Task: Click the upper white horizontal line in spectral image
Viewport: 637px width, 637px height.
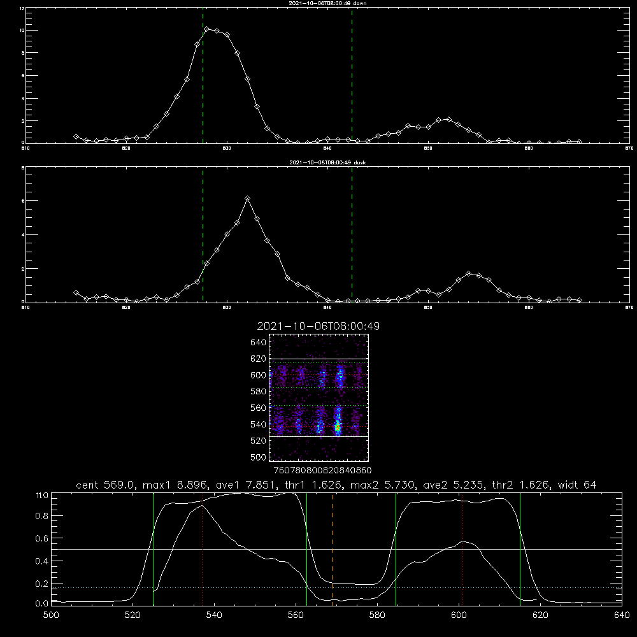Action: click(319, 359)
